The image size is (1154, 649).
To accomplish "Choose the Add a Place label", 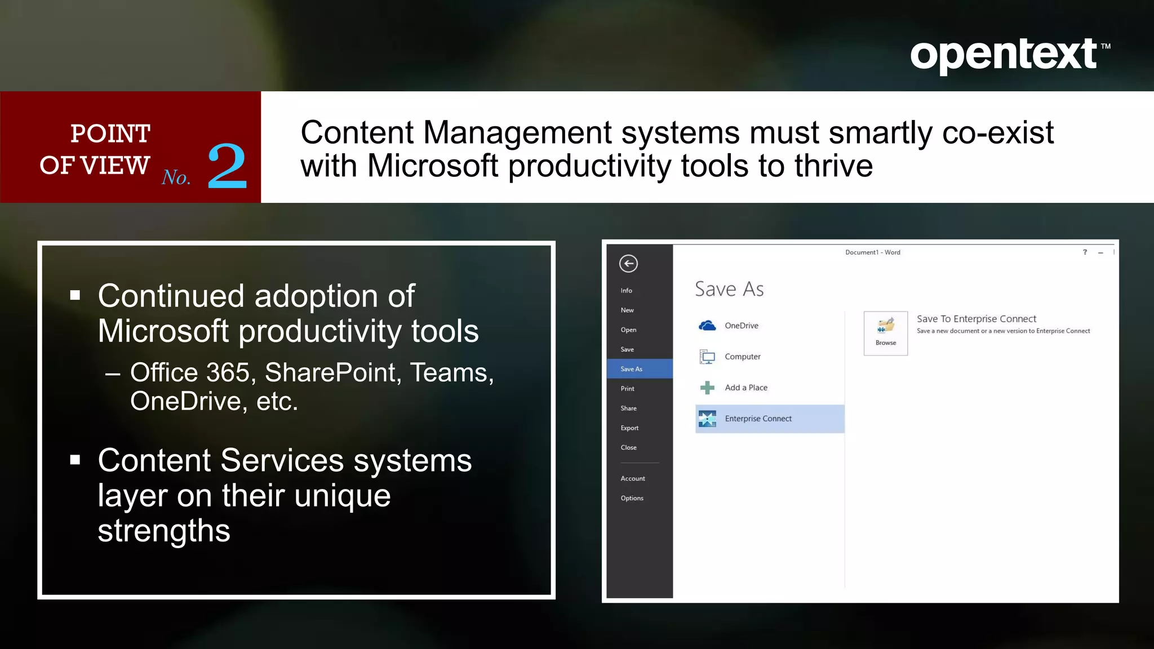I will tap(746, 388).
